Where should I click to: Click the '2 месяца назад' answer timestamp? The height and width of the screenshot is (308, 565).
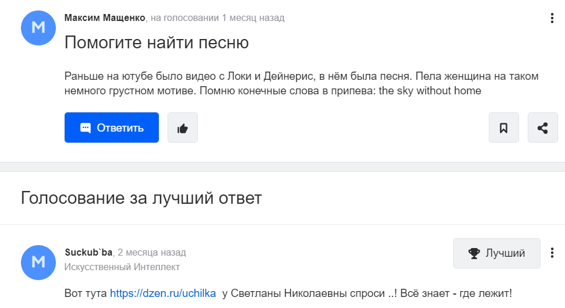tap(152, 252)
